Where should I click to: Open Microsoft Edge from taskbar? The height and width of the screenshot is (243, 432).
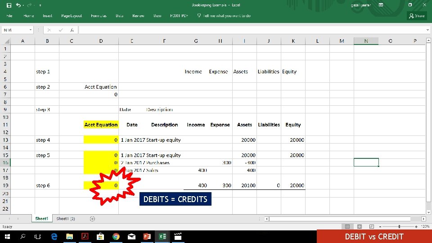(x=54, y=237)
